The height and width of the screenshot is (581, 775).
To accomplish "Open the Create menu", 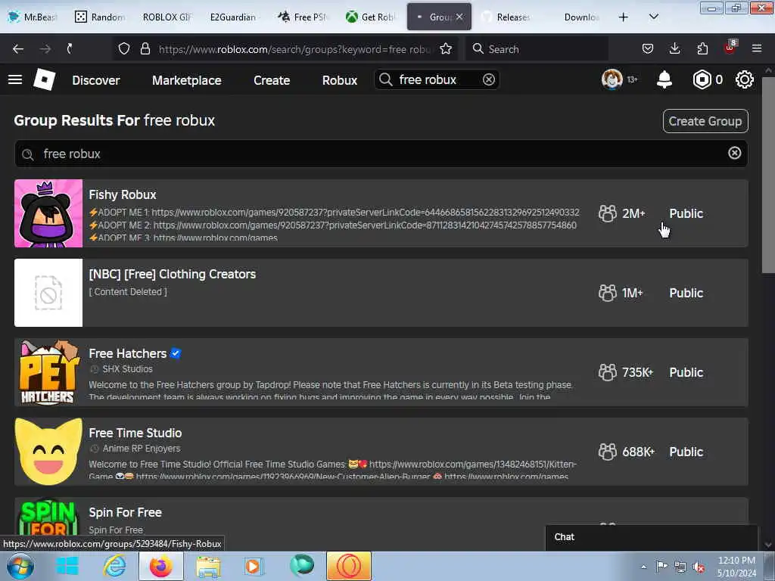I will [x=272, y=80].
